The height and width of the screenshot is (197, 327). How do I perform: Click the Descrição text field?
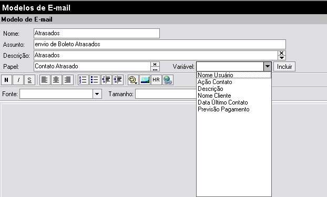pos(156,56)
